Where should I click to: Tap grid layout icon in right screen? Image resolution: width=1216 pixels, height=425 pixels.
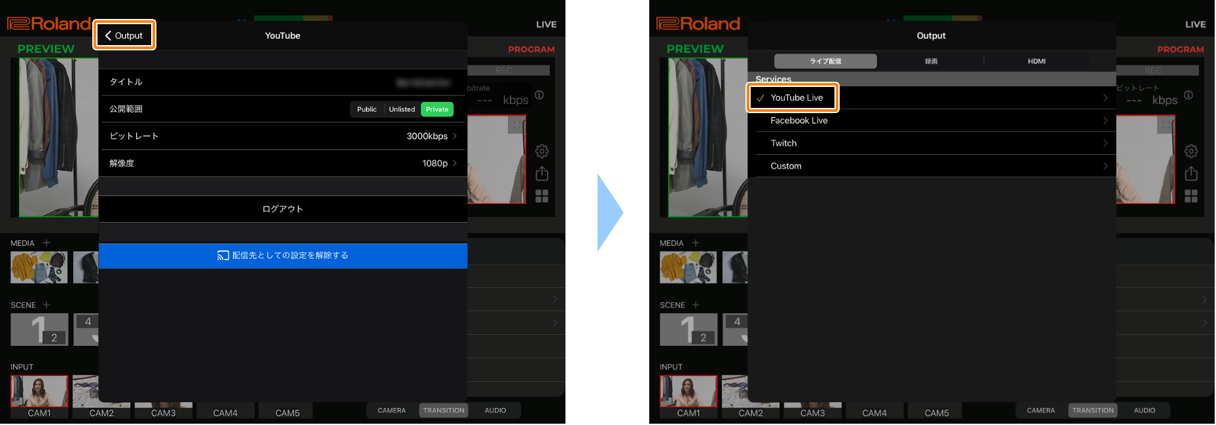pos(1191,196)
